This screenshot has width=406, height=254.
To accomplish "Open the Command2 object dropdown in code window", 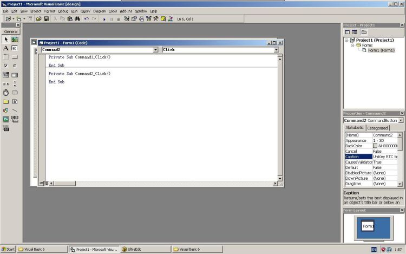I will 155,50.
